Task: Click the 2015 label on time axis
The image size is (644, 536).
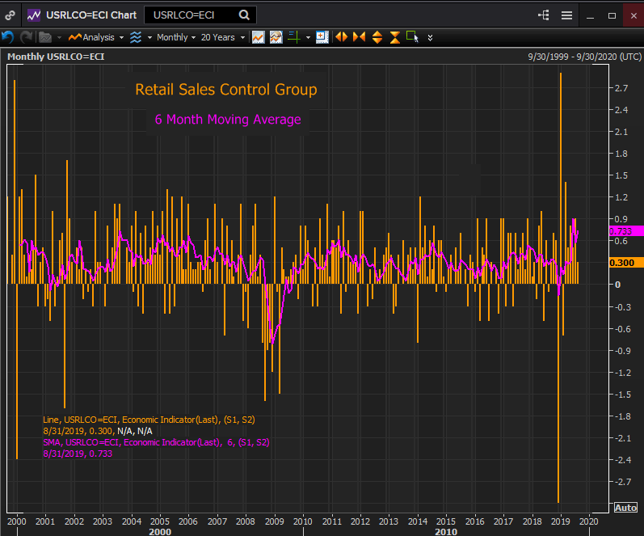Action: [x=445, y=521]
